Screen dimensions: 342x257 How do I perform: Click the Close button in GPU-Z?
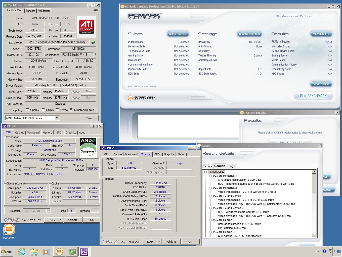pyautogui.click(x=89, y=118)
